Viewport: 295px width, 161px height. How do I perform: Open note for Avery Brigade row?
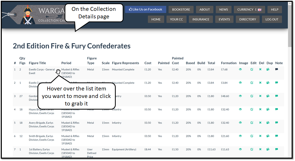point(277,122)
